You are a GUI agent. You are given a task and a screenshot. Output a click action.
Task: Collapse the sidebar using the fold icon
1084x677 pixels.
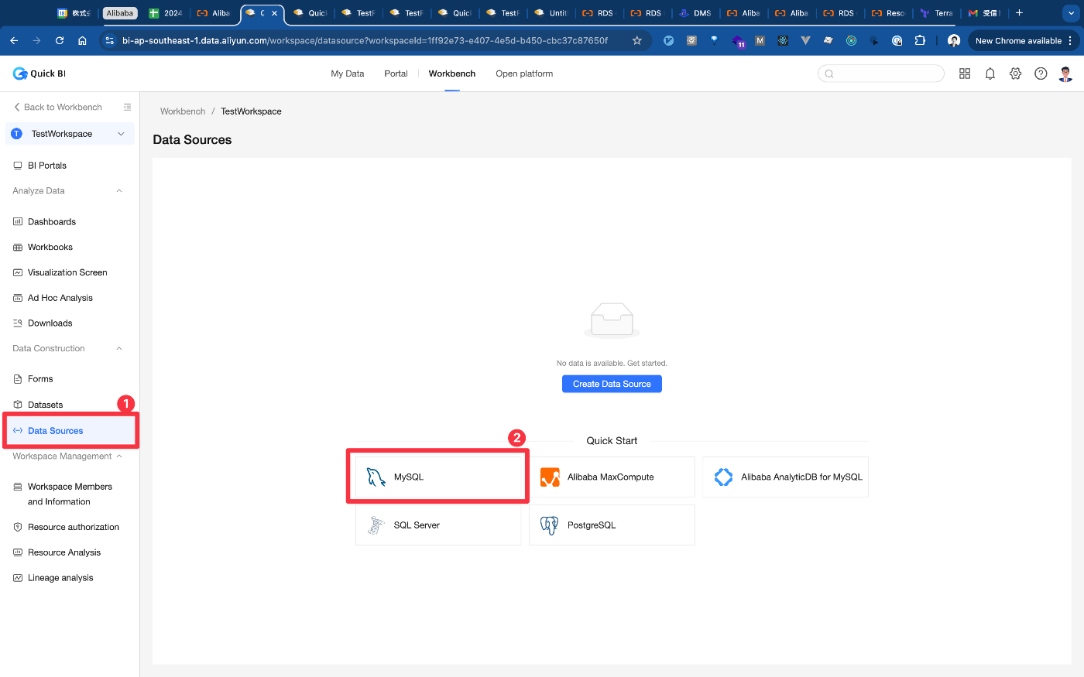[x=128, y=107]
